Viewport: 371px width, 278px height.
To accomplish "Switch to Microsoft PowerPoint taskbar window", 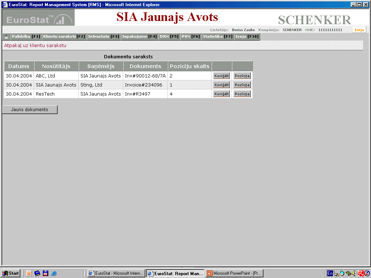I will (x=234, y=273).
